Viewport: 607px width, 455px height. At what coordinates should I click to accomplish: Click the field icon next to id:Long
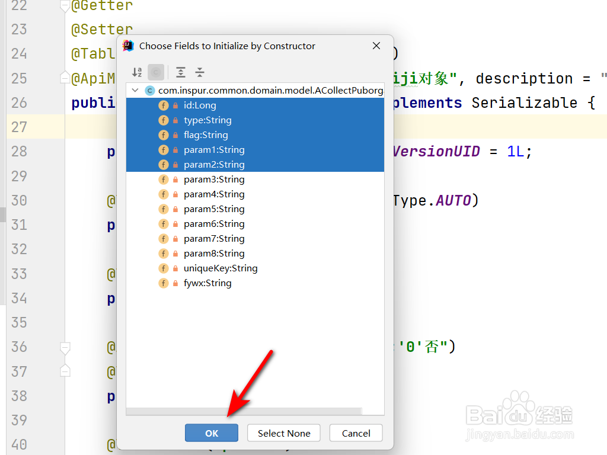pyautogui.click(x=164, y=105)
